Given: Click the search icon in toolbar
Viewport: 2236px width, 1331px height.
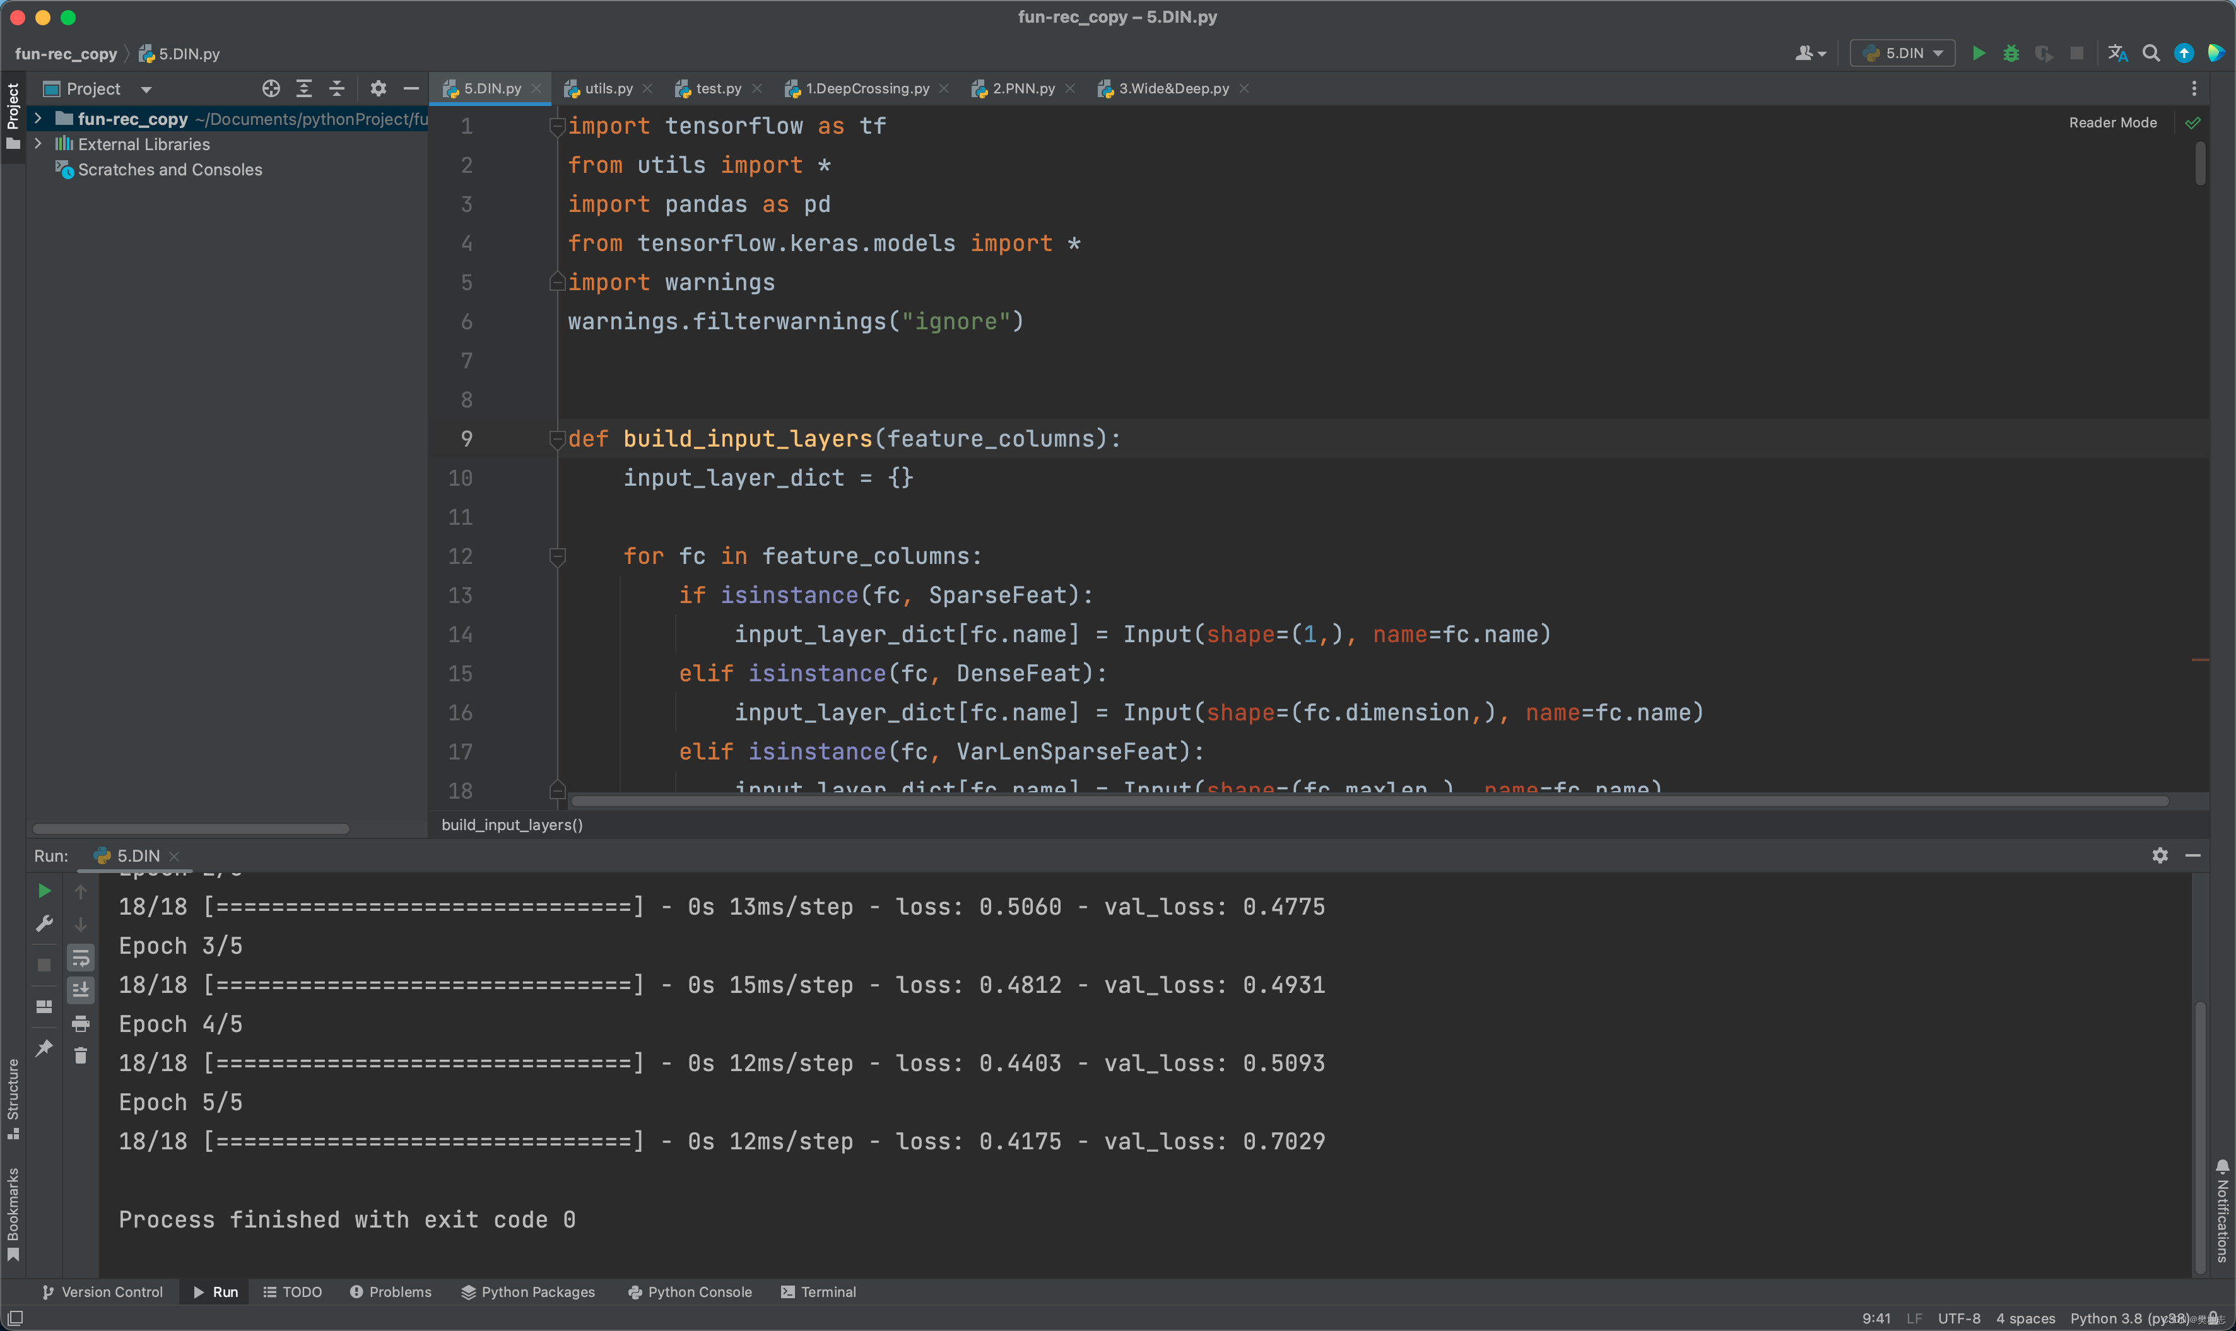Looking at the screenshot, I should click(x=2149, y=54).
